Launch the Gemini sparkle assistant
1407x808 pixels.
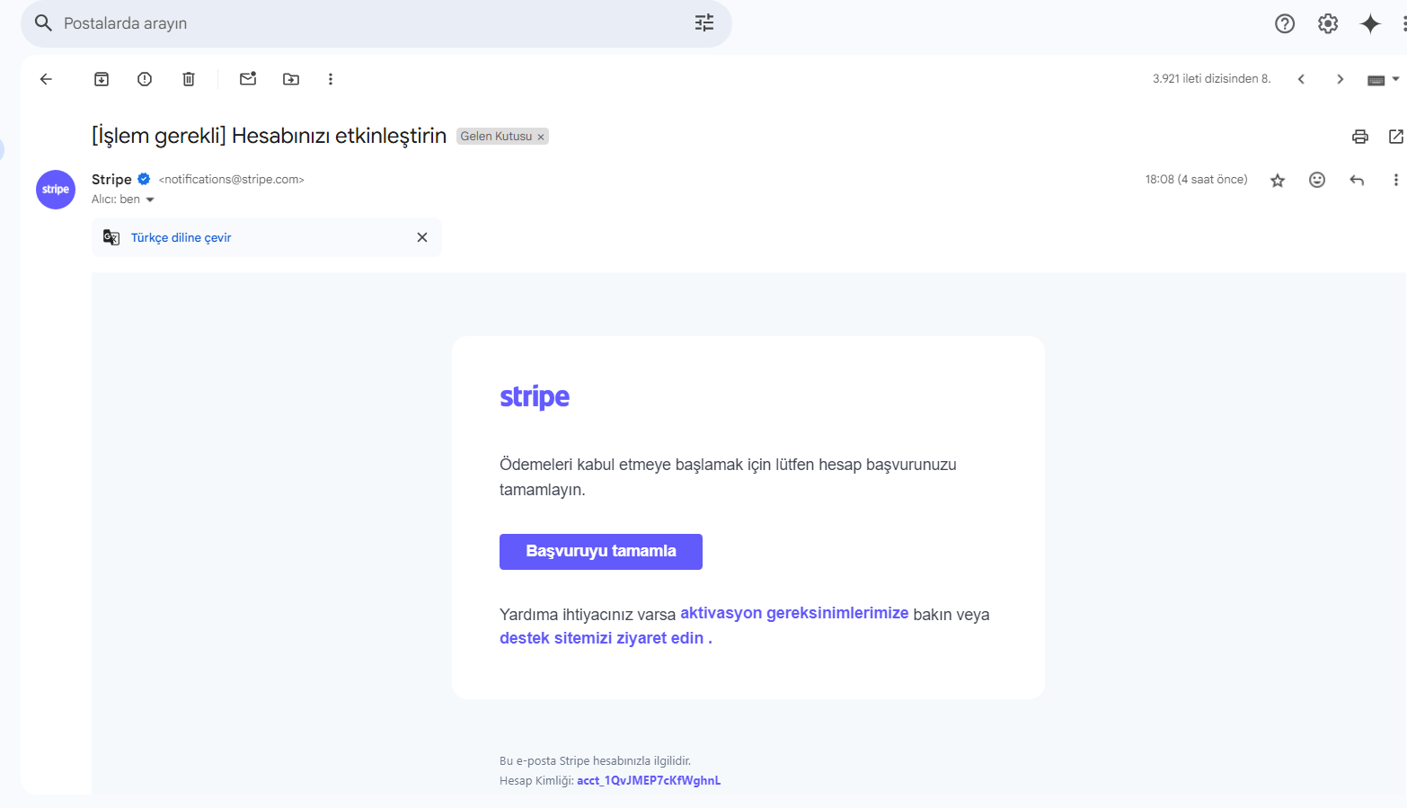pyautogui.click(x=1370, y=23)
